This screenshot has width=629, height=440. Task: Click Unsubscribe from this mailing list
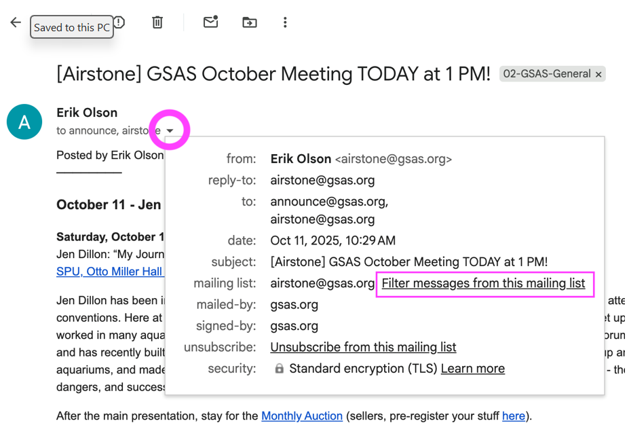363,347
